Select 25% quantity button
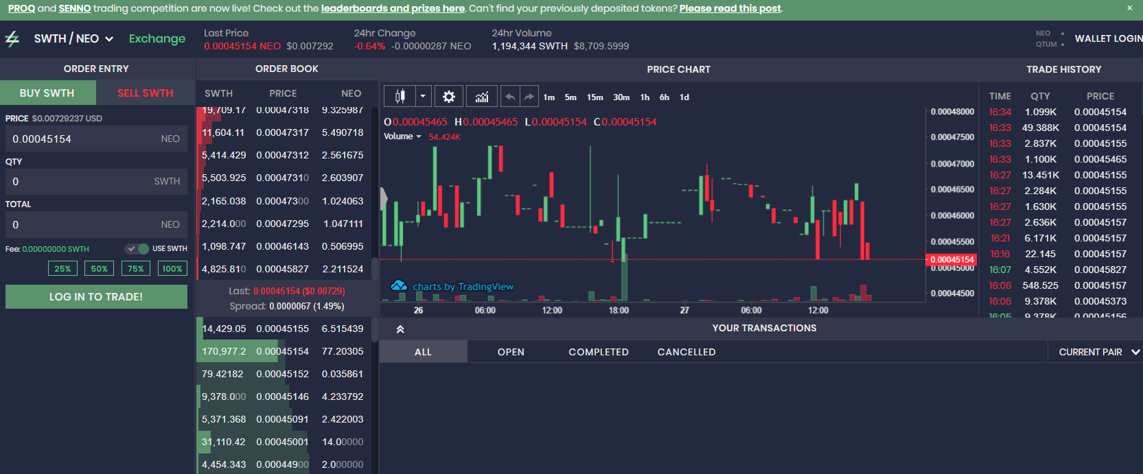 pos(62,268)
